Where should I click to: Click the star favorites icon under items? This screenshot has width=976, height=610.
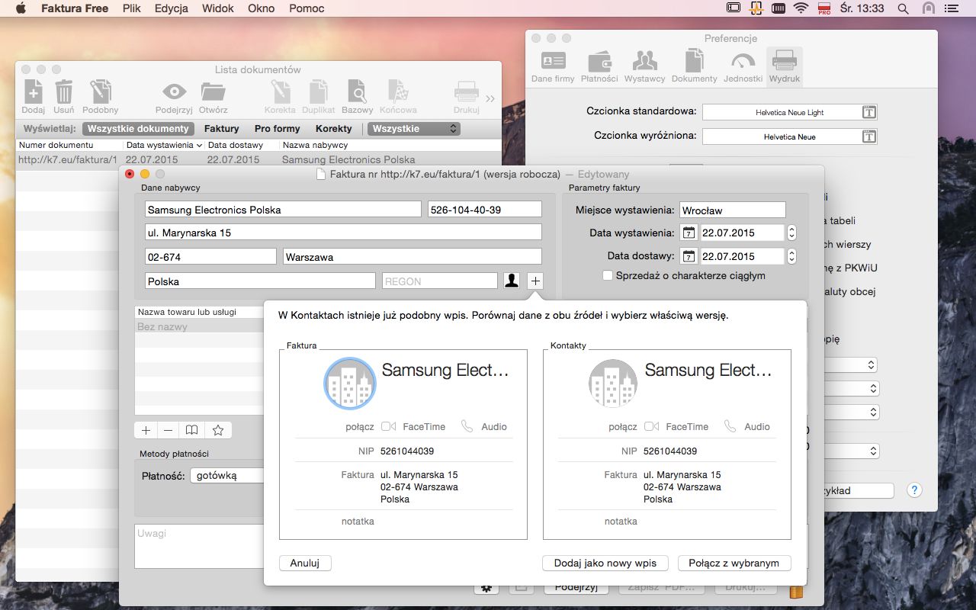(218, 430)
